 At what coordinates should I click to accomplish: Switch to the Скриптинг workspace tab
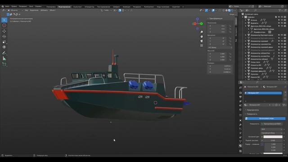[176, 7]
